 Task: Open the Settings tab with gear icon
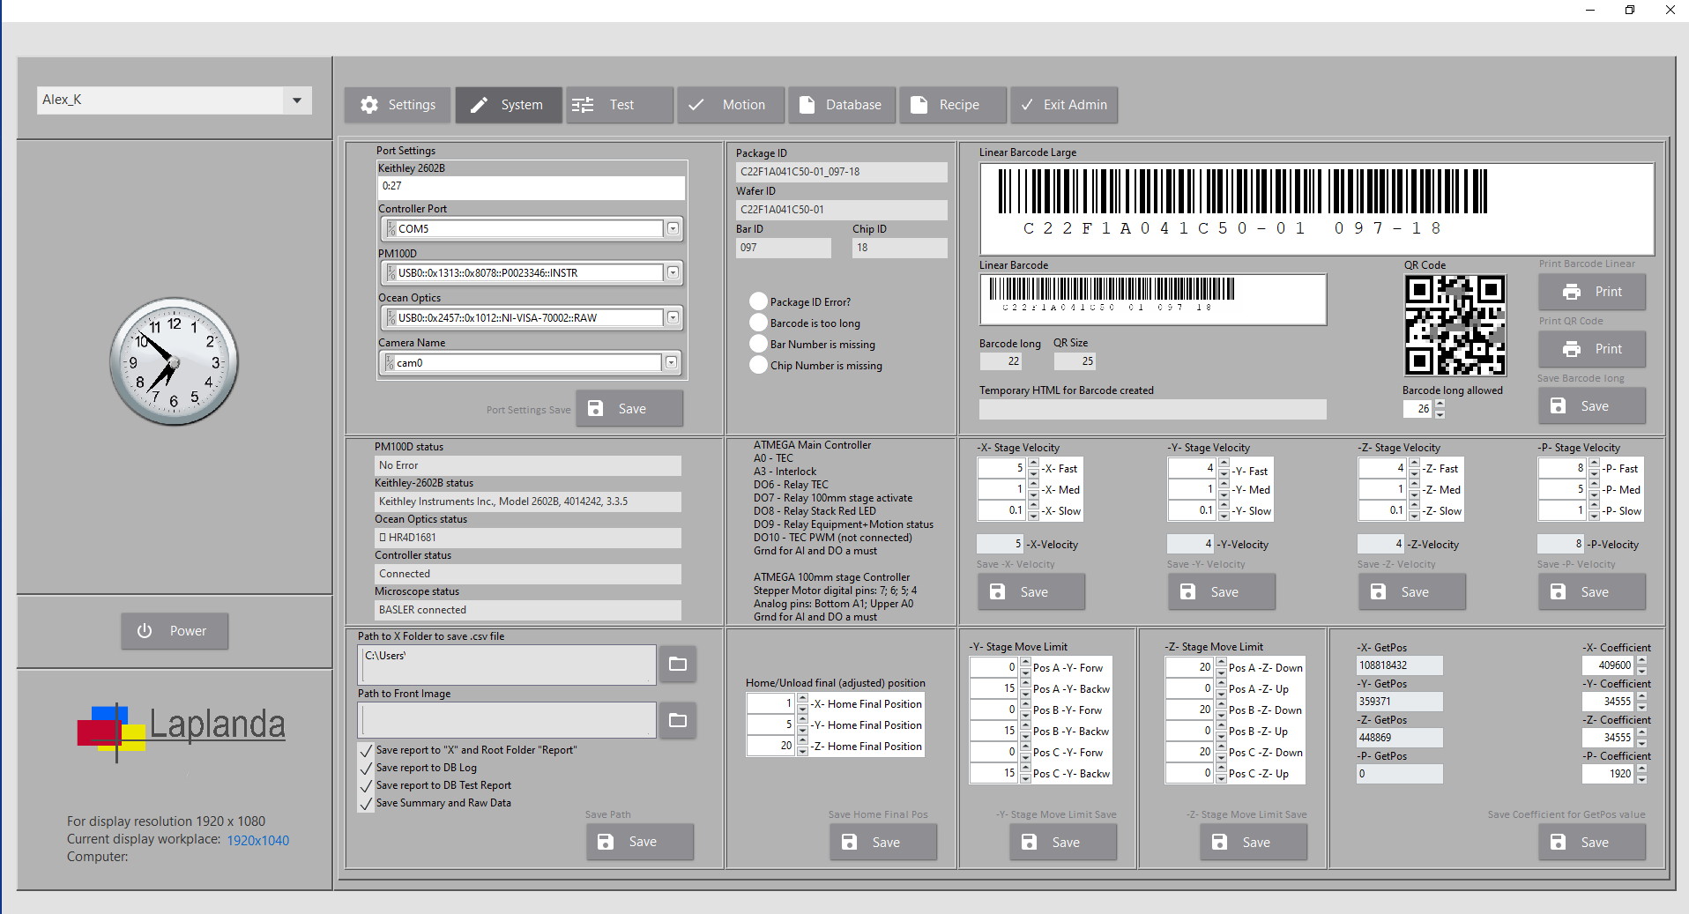tap(398, 105)
